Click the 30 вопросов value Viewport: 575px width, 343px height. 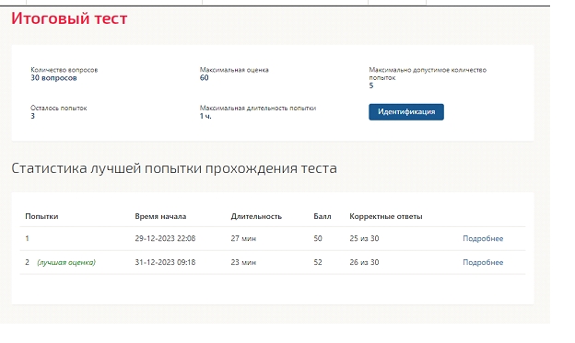(x=53, y=78)
